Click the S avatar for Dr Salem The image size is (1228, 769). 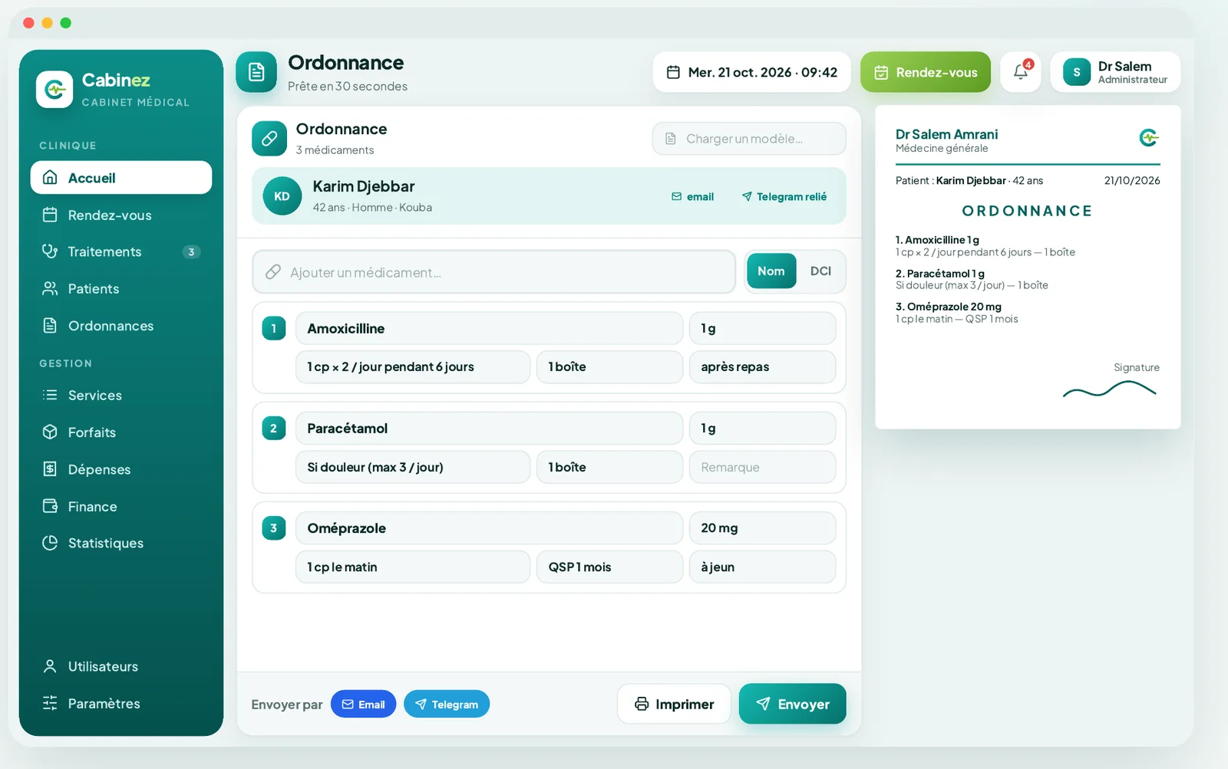(1077, 72)
